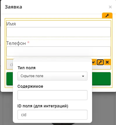Click the empty Содержимое input
The width and height of the screenshot is (116, 125).
click(x=52, y=95)
